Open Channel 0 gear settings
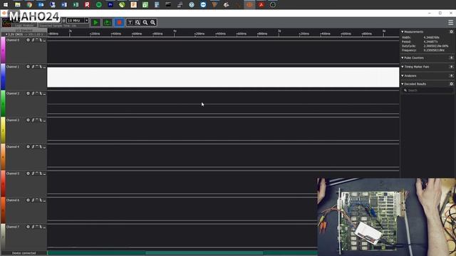The height and width of the screenshot is (256, 456). click(x=28, y=40)
